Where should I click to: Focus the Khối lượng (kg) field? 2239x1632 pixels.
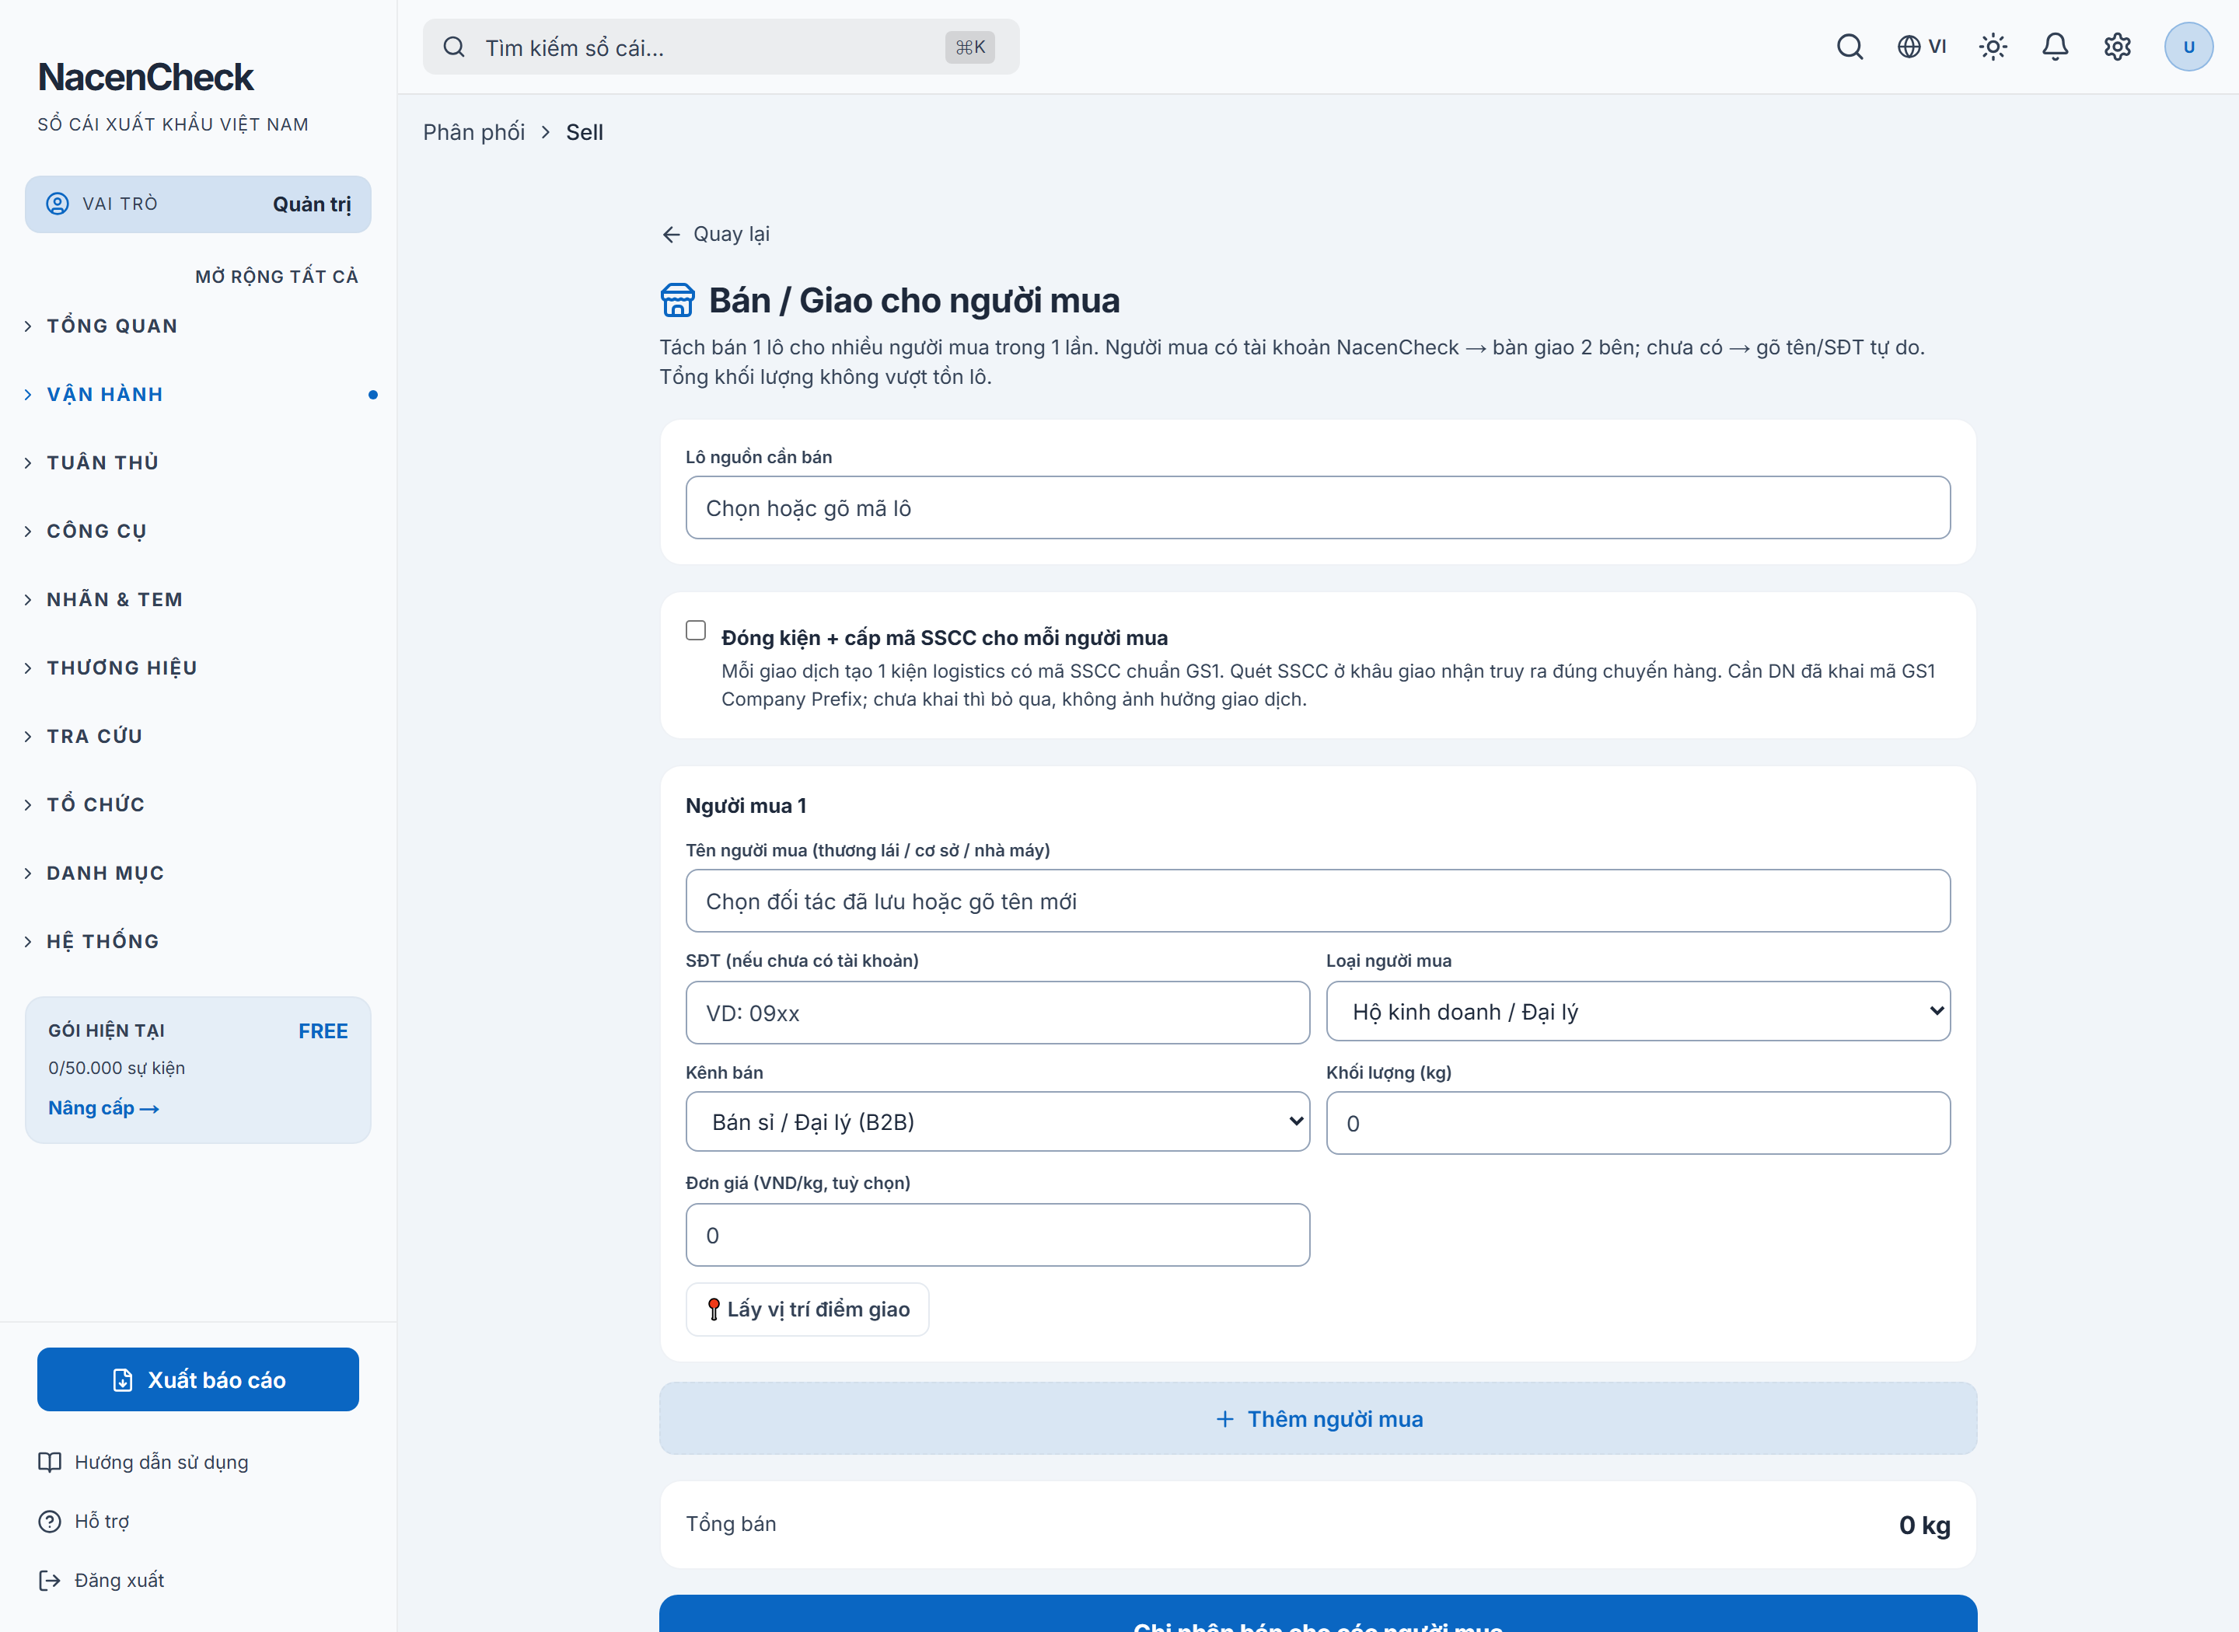(x=1637, y=1123)
